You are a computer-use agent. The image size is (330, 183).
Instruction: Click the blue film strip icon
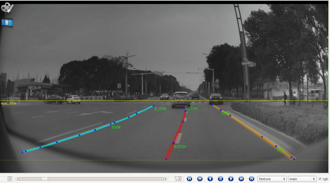[7, 23]
